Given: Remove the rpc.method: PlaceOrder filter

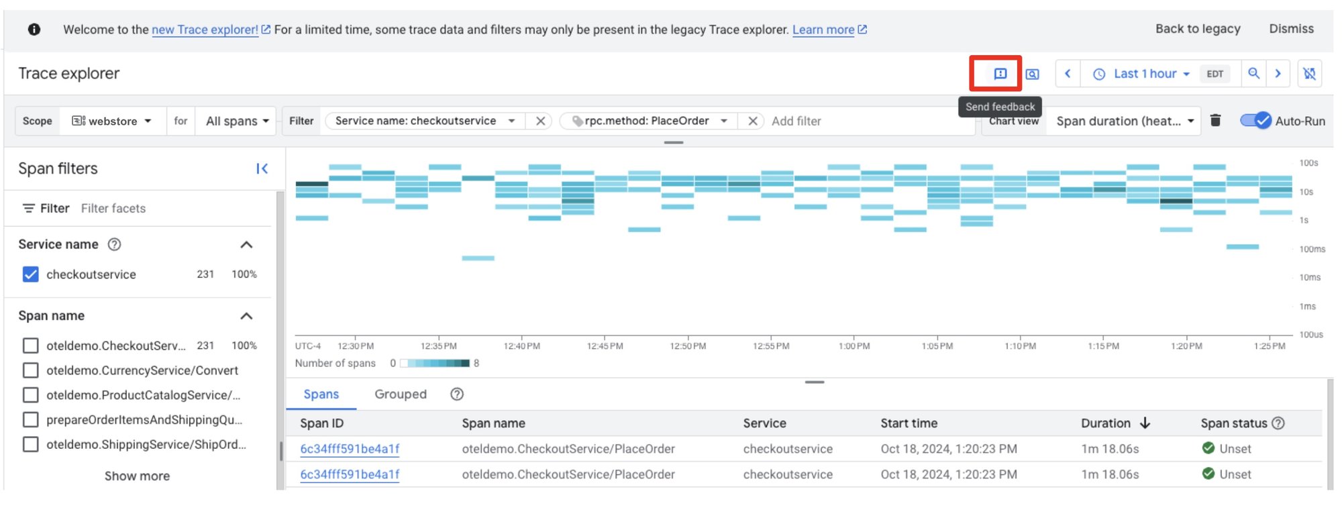Looking at the screenshot, I should point(753,121).
